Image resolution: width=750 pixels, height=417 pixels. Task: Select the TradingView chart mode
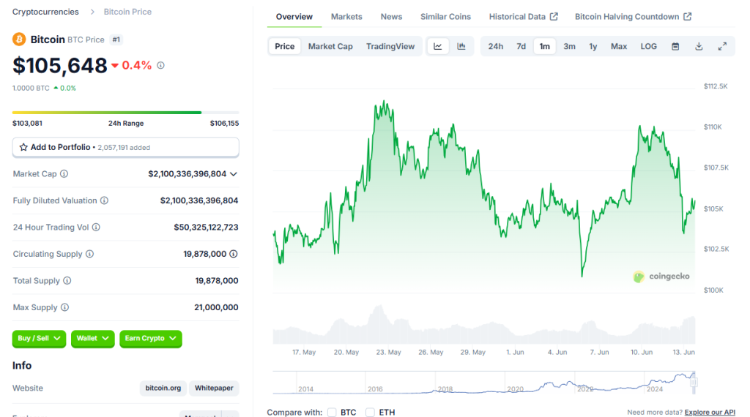(x=390, y=46)
